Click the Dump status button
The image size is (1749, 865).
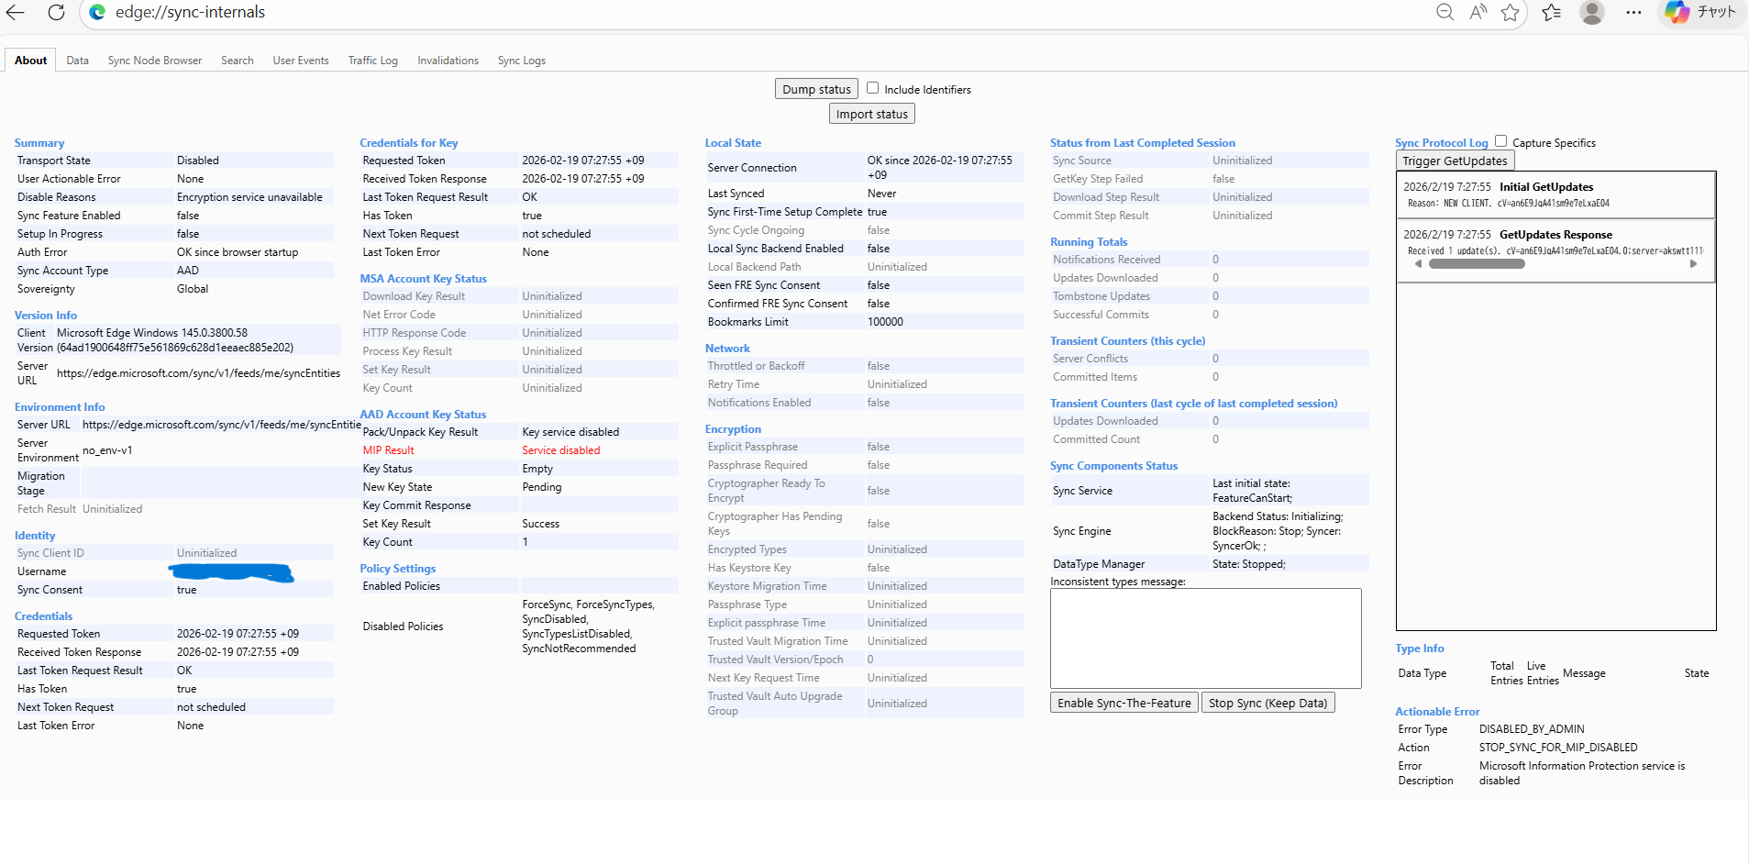[x=816, y=89]
